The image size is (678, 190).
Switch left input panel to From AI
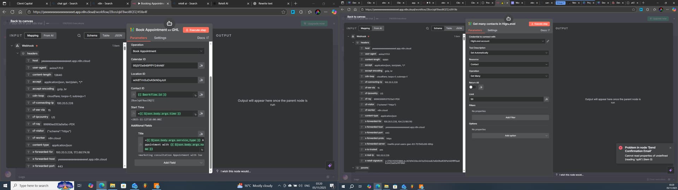[x=48, y=36]
